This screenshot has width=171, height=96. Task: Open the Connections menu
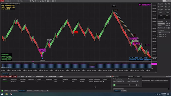click(x=51, y=76)
